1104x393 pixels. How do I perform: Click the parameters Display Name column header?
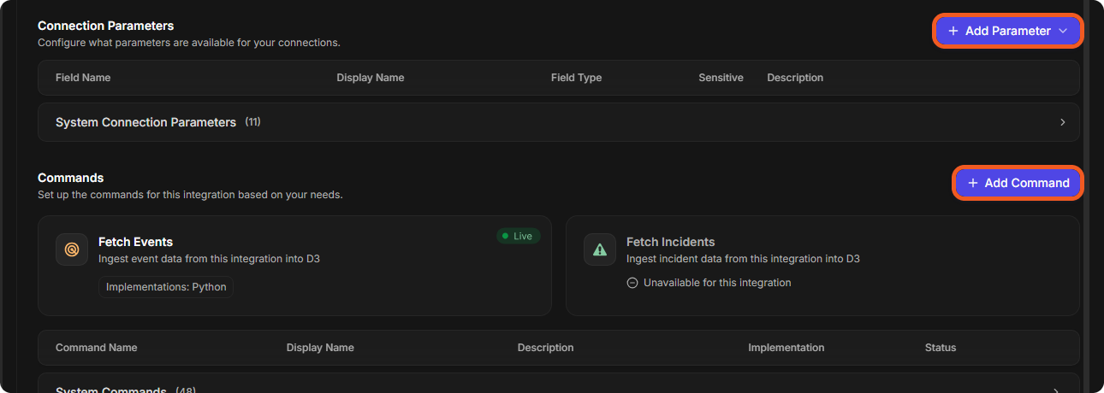371,78
